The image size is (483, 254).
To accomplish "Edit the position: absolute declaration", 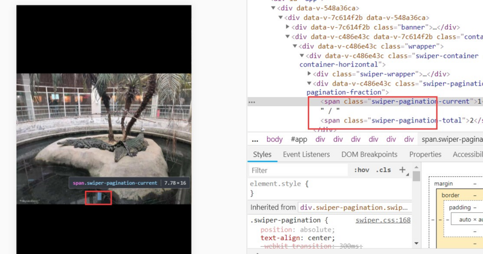I will 298,230.
